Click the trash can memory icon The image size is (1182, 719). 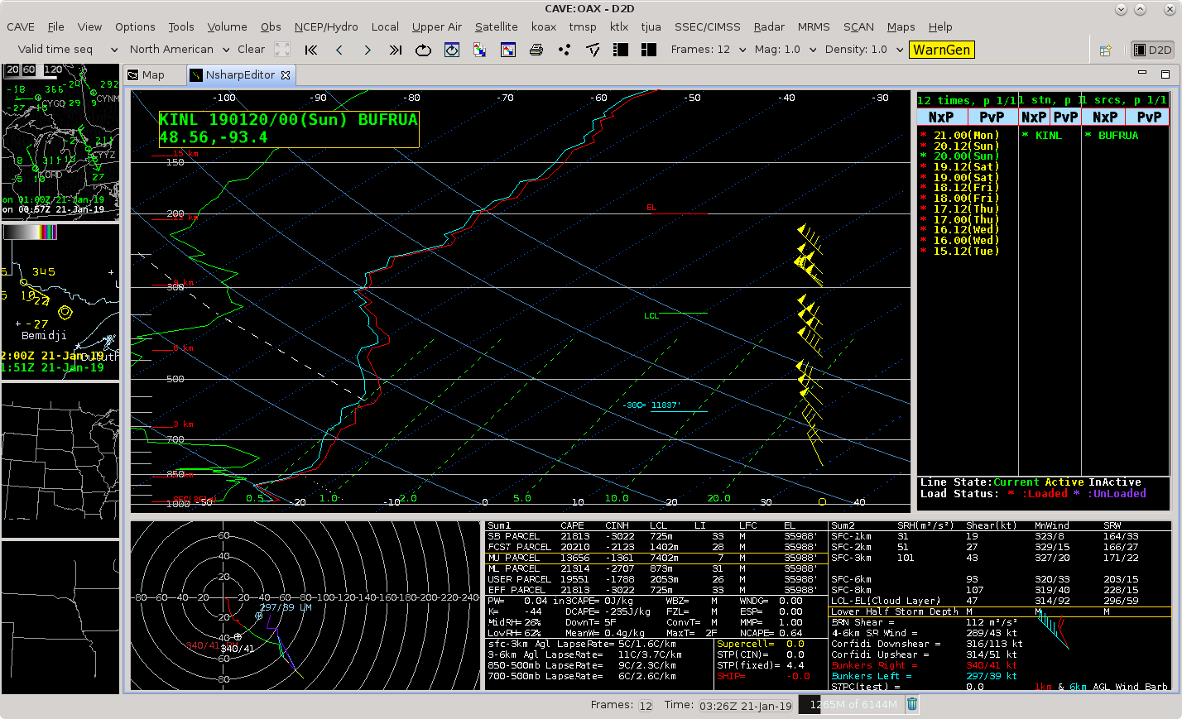pyautogui.click(x=912, y=705)
